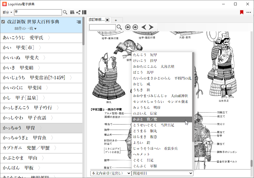Open the three-dot more options menu

249,12
